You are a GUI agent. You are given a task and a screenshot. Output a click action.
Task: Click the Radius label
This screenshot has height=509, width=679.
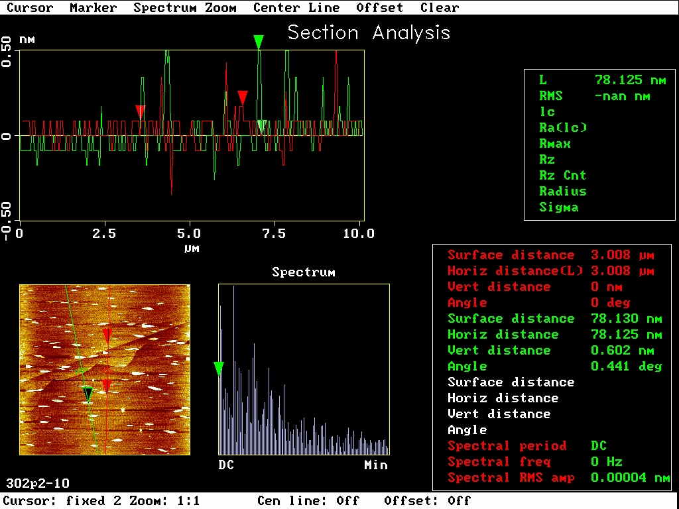[x=562, y=192]
